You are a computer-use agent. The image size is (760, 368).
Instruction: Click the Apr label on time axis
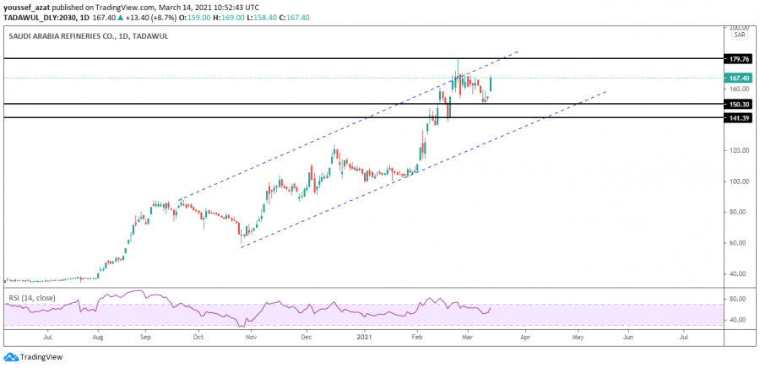(x=525, y=337)
